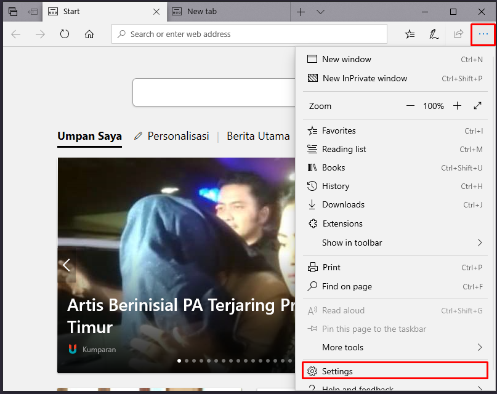Click the Add to favorites star icon
This screenshot has width=497, height=394.
coord(410,34)
